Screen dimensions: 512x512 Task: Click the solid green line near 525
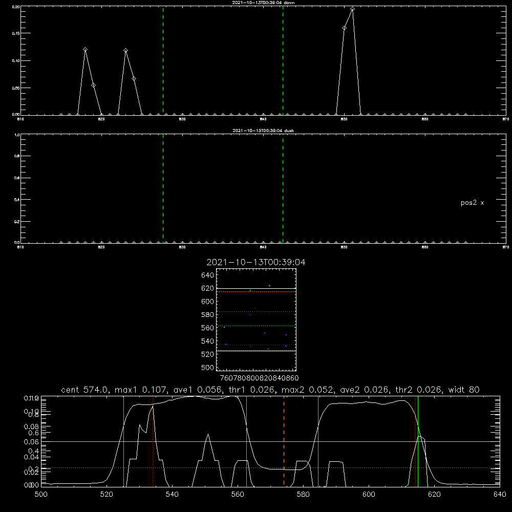[x=123, y=441]
